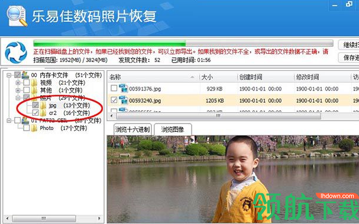The height and width of the screenshot is (224, 359).
Task: Check the 视频 folder checkbox
Action: click(27, 82)
